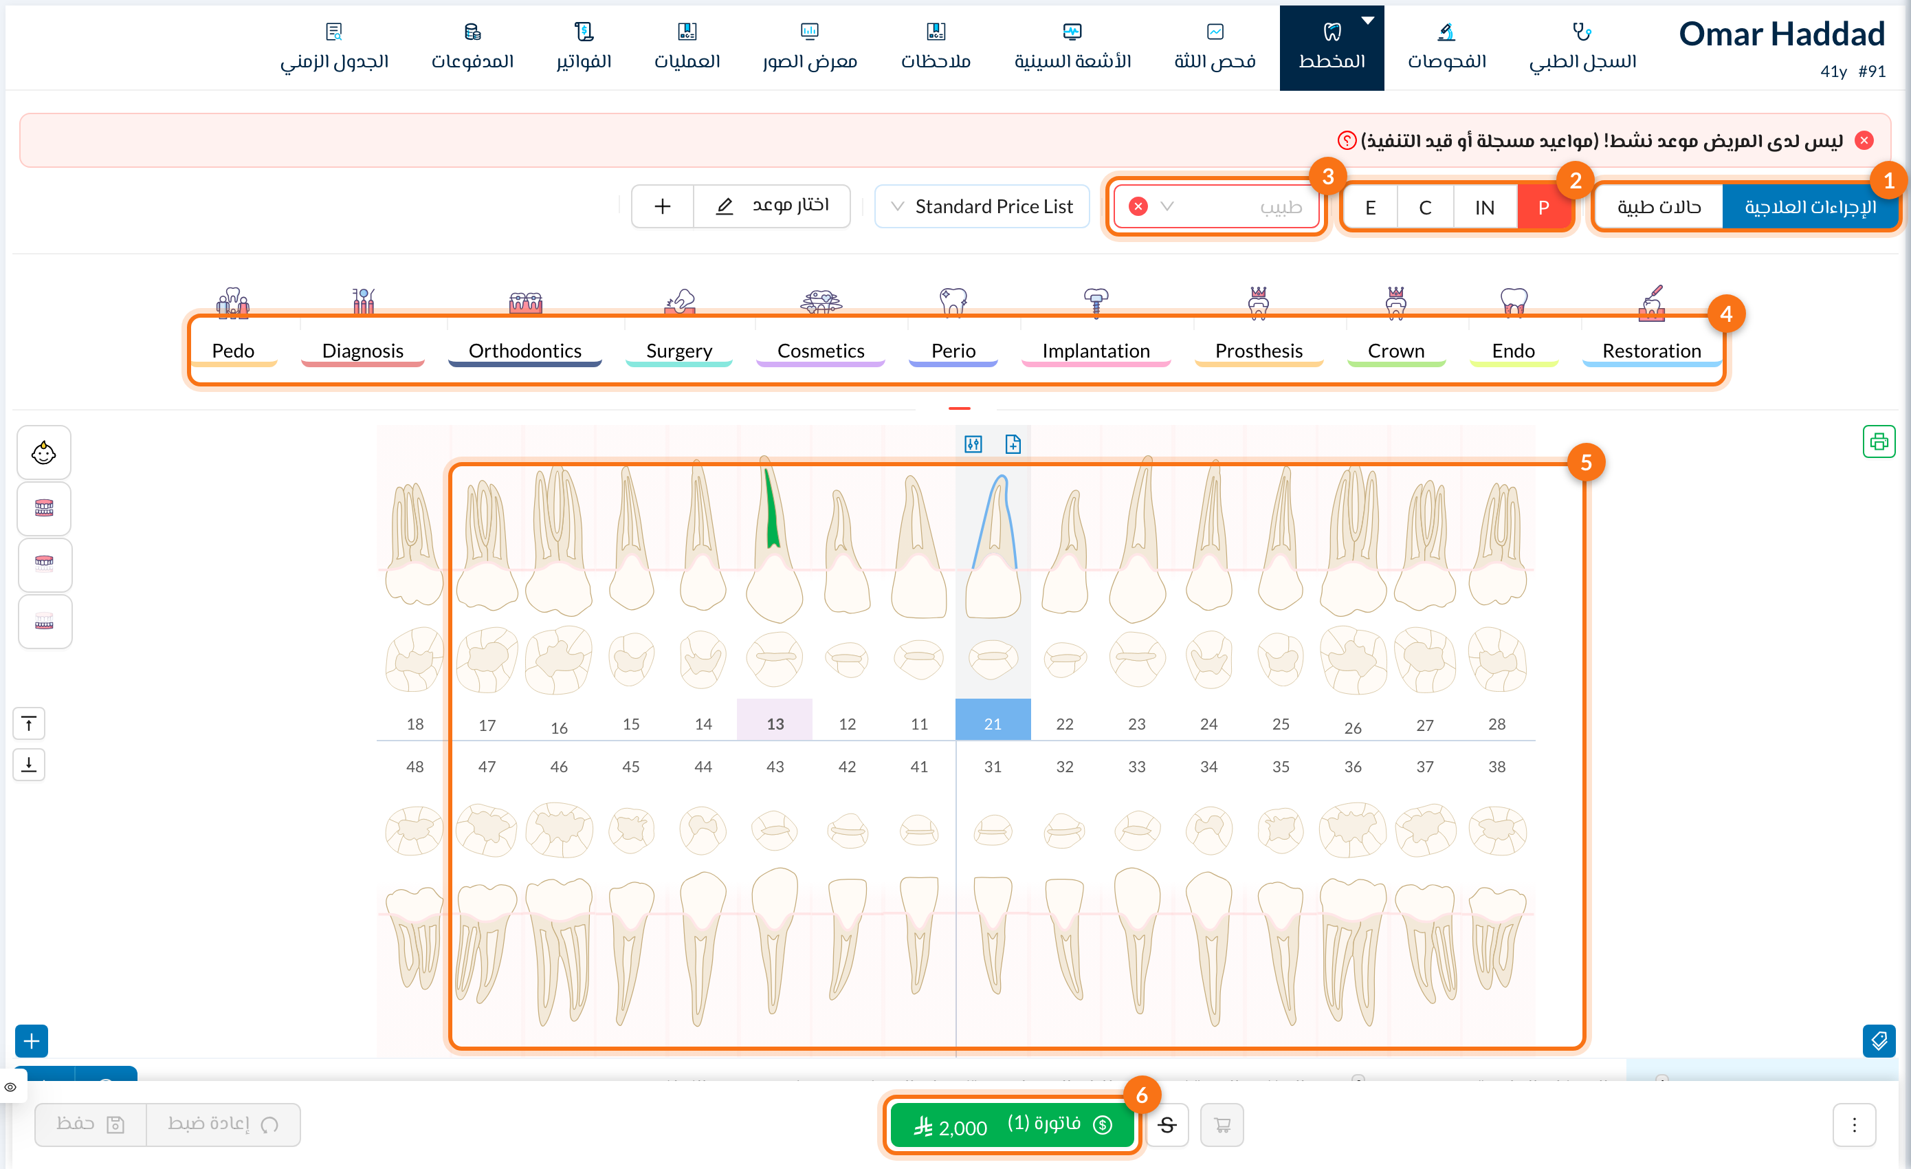Click the حفظ save button
1911x1169 pixels.
(91, 1125)
